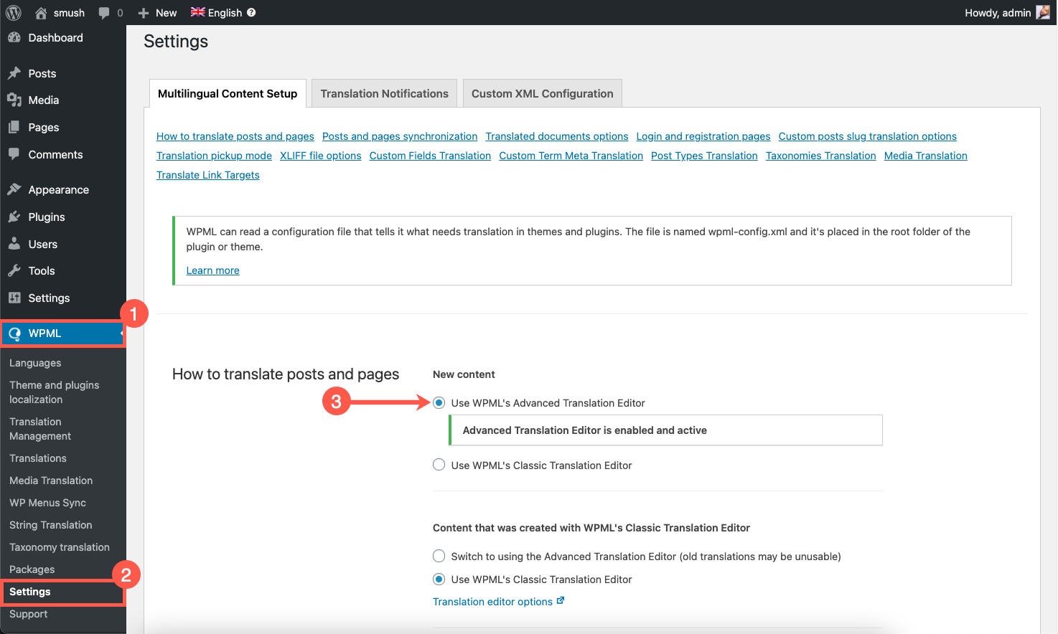The image size is (1058, 634).
Task: Click Translation pickup mode link
Action: click(214, 156)
